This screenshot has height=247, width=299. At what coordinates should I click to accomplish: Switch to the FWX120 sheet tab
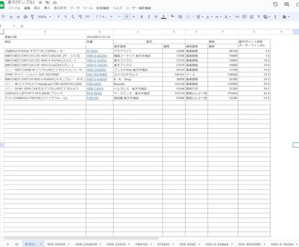point(142,244)
